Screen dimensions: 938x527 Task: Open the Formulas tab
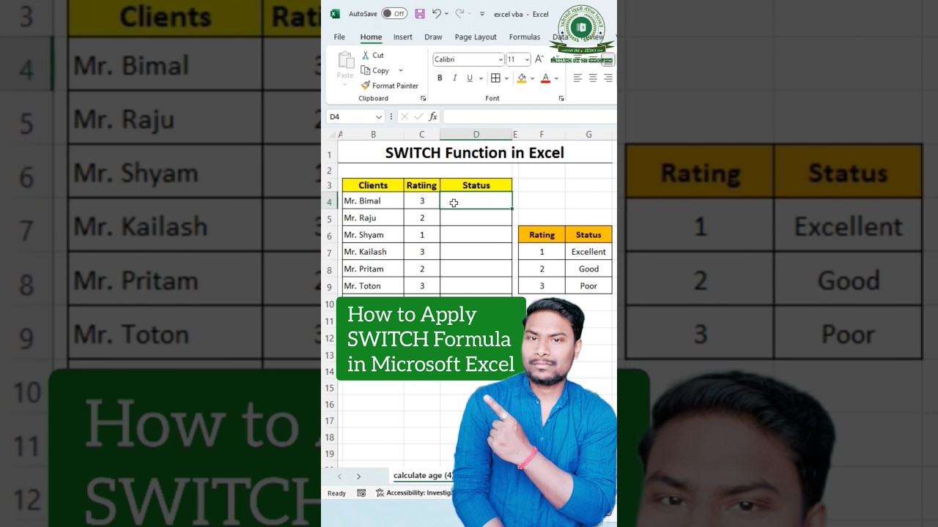pyautogui.click(x=525, y=37)
